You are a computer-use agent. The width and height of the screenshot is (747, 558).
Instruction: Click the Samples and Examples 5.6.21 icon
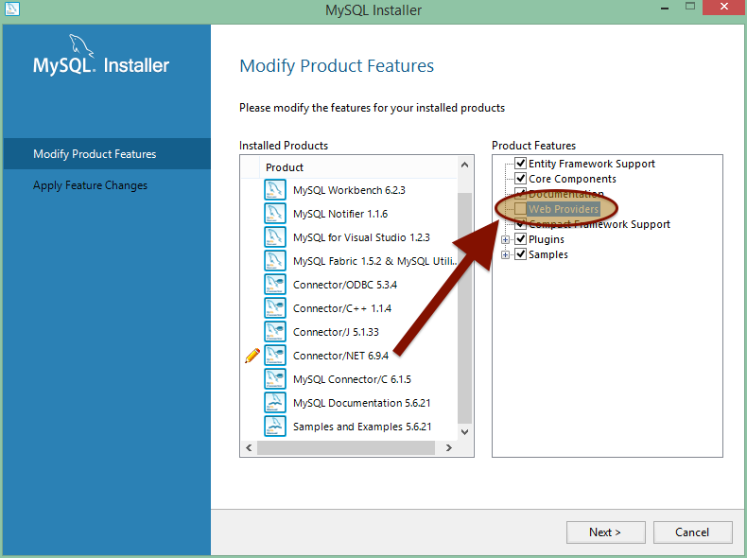tap(275, 426)
